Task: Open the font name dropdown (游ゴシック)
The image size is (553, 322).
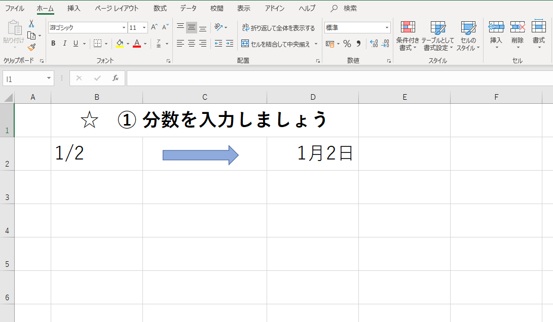Action: tap(124, 28)
